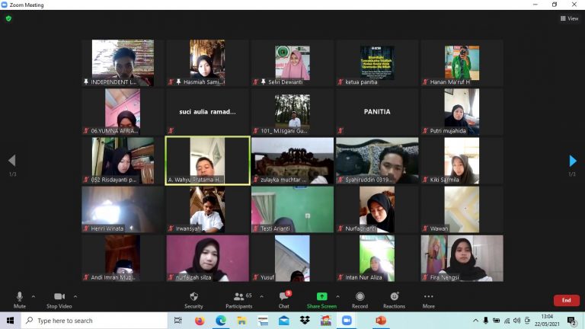Open the Participants panel icon

coord(238,297)
